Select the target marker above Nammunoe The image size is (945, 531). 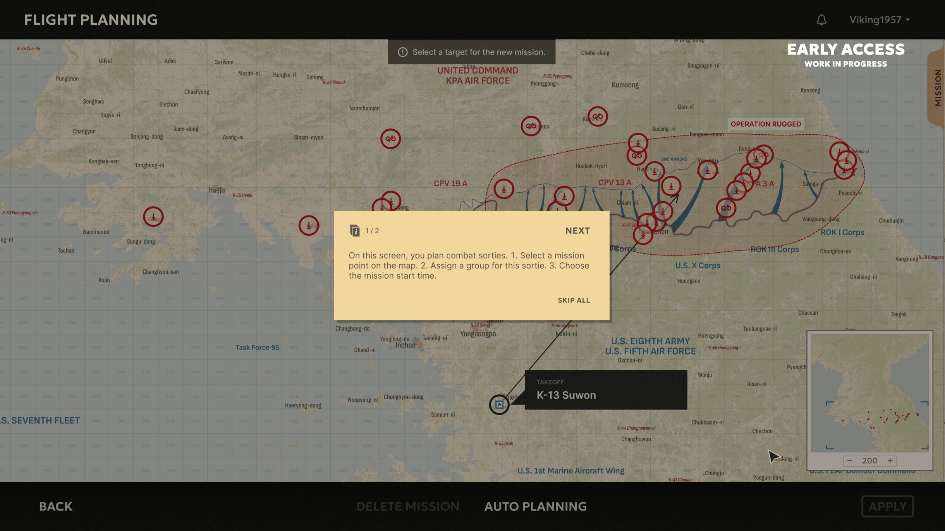click(x=153, y=216)
